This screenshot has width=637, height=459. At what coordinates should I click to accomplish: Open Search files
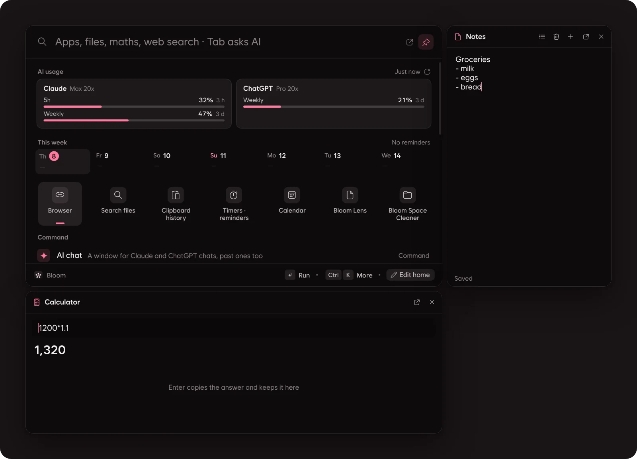click(x=118, y=204)
